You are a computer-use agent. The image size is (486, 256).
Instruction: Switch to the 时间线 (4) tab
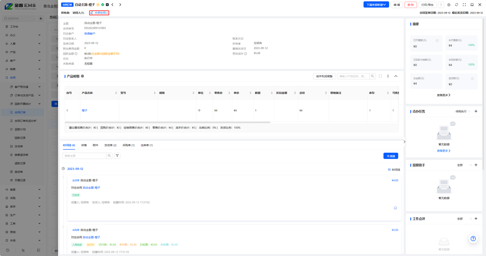point(69,145)
